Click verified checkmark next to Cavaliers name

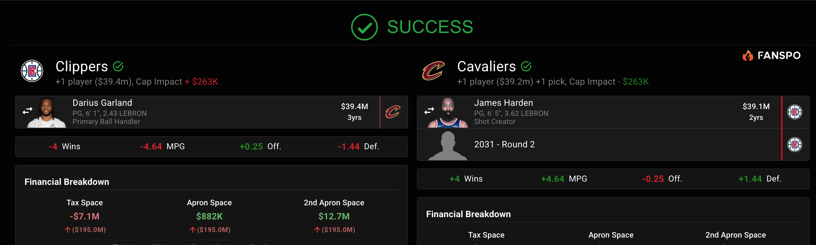(526, 66)
